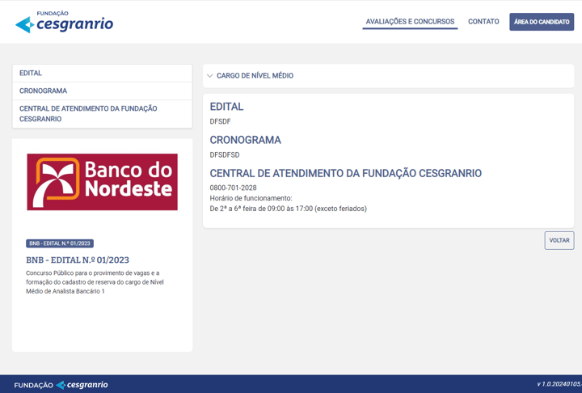The height and width of the screenshot is (393, 582).
Task: Click Central de Atendimento section heading
Action: coord(346,174)
